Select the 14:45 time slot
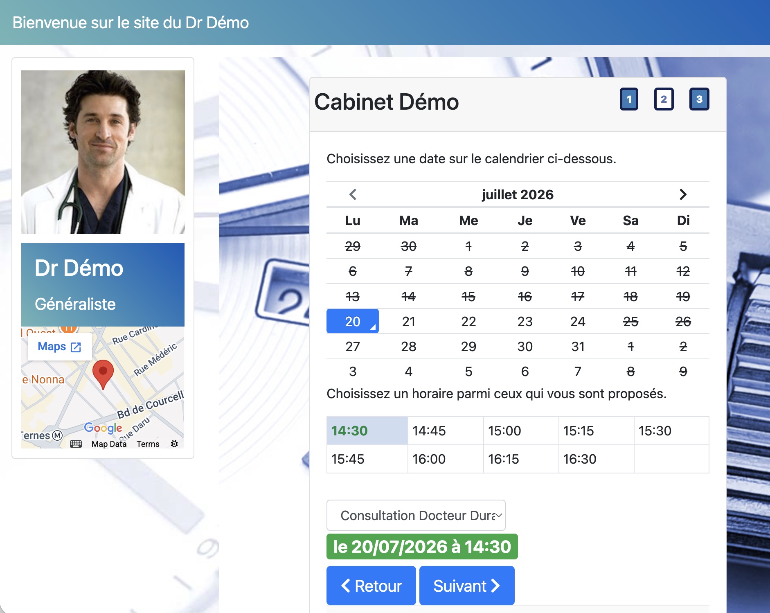Viewport: 770px width, 613px height. 446,430
